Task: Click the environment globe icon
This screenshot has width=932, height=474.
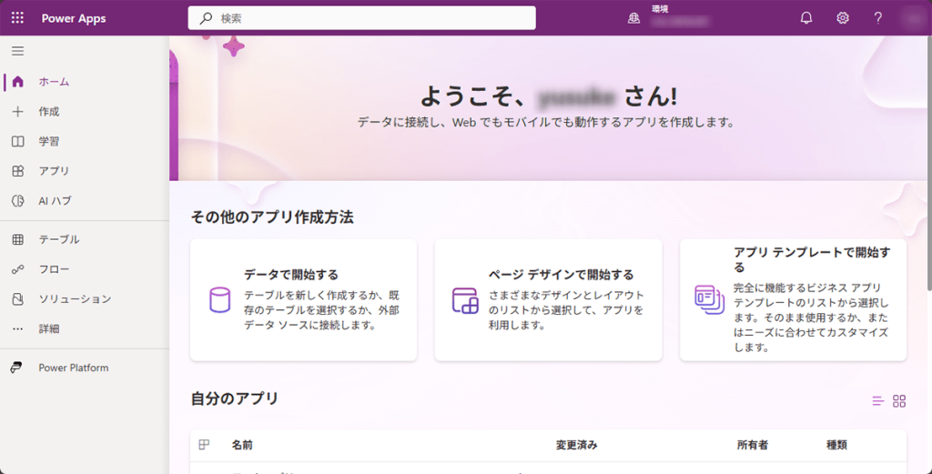Action: 633,18
